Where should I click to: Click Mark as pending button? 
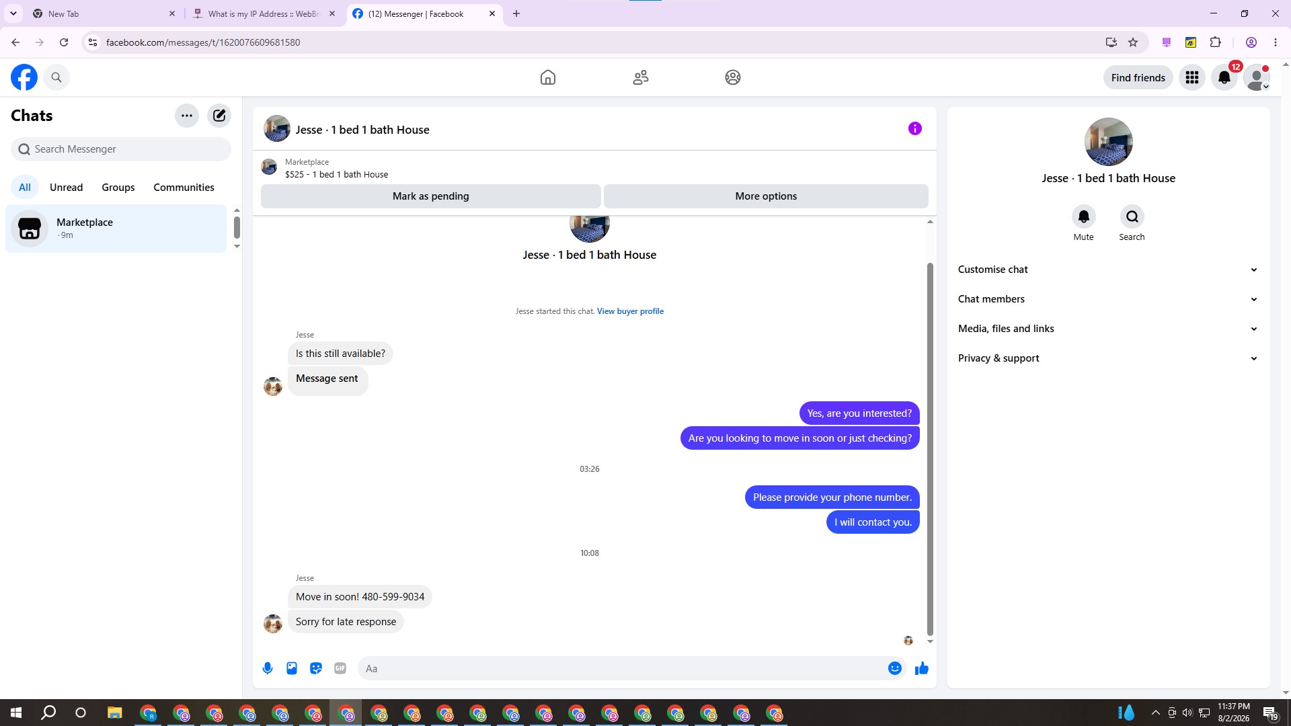[x=431, y=196]
